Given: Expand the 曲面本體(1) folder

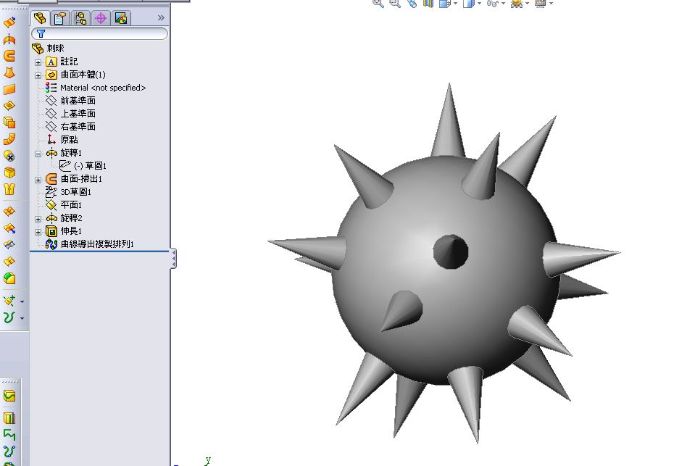Looking at the screenshot, I should [x=38, y=75].
